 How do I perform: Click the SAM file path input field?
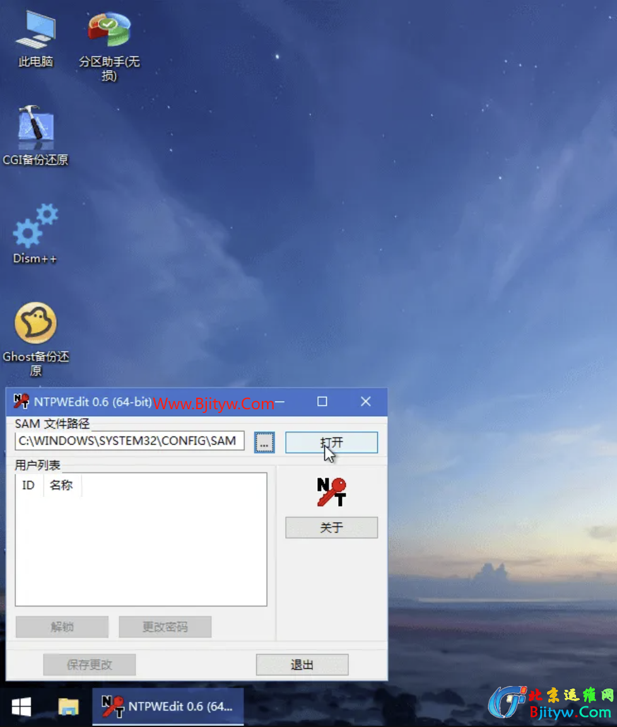(x=129, y=441)
